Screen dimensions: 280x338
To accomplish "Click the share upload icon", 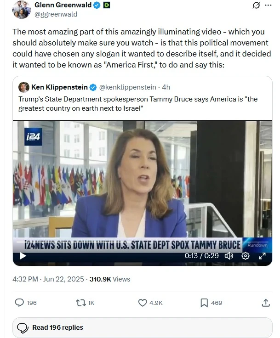I will pyautogui.click(x=266, y=303).
